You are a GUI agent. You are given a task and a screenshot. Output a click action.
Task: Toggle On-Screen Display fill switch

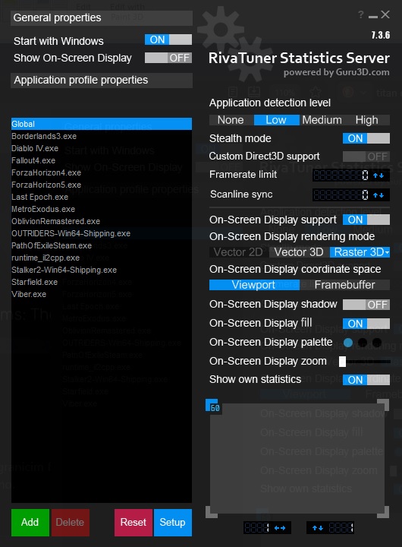click(366, 324)
